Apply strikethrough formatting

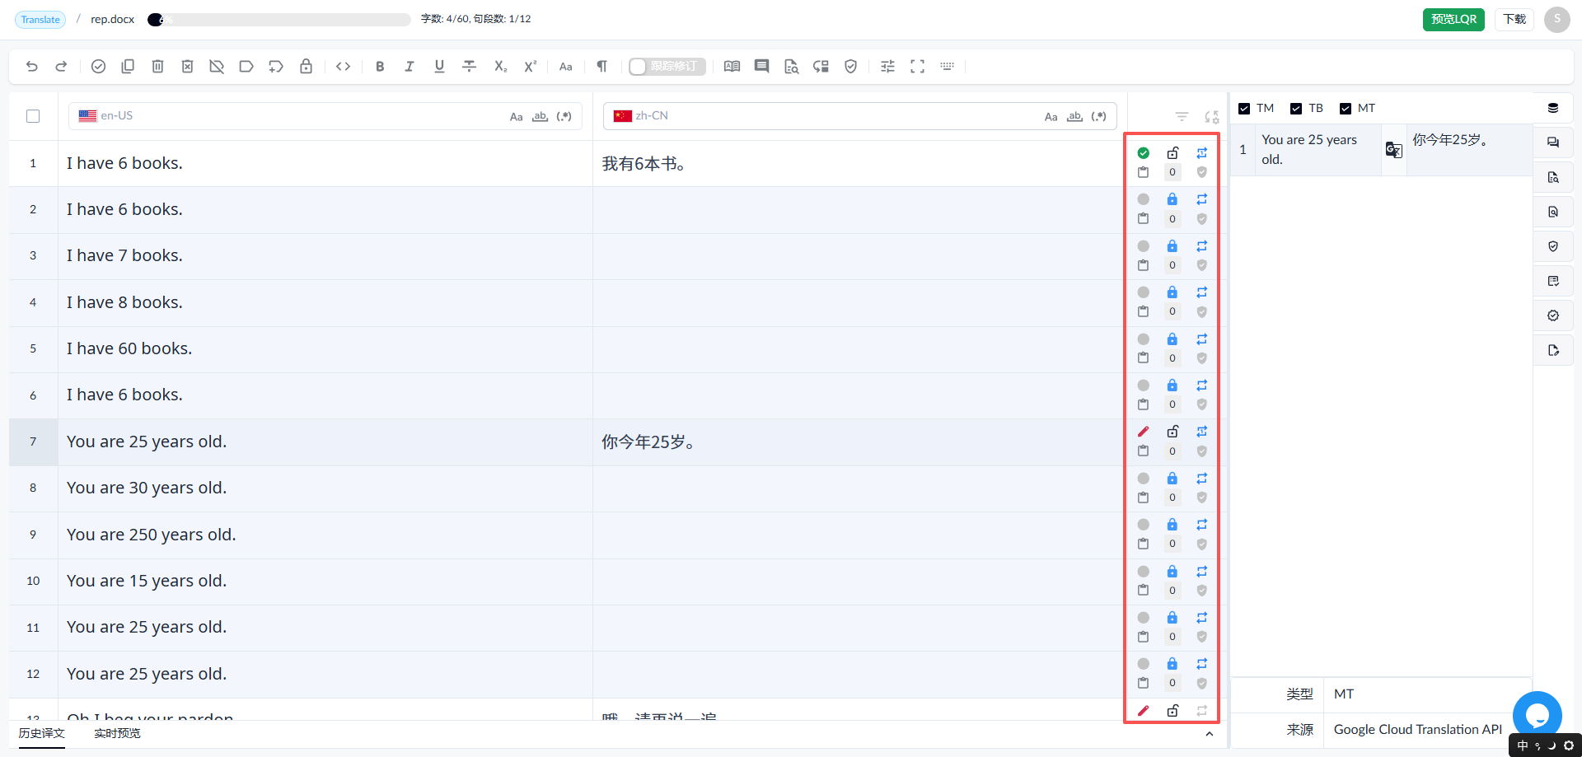pyautogui.click(x=469, y=67)
